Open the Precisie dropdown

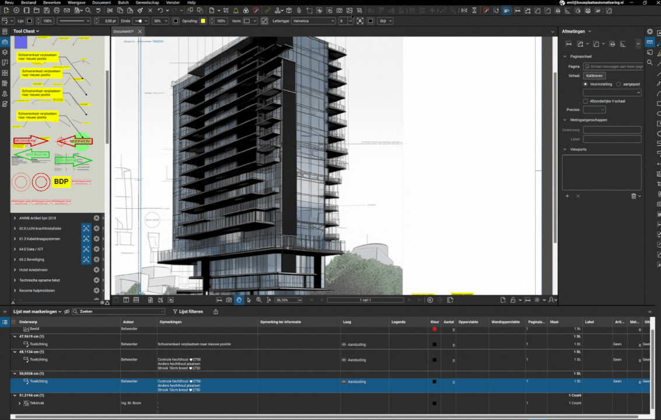pos(594,110)
